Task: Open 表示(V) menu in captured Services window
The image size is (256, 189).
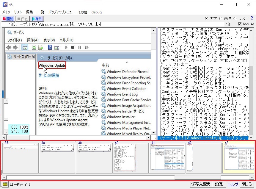Action: tap(49, 40)
